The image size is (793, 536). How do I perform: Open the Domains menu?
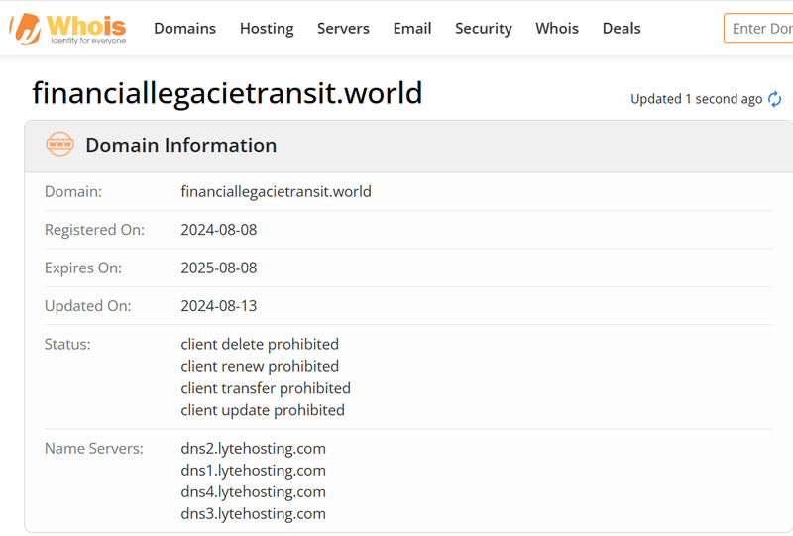coord(184,29)
